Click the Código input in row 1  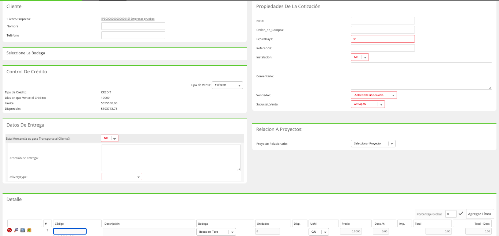click(70, 231)
